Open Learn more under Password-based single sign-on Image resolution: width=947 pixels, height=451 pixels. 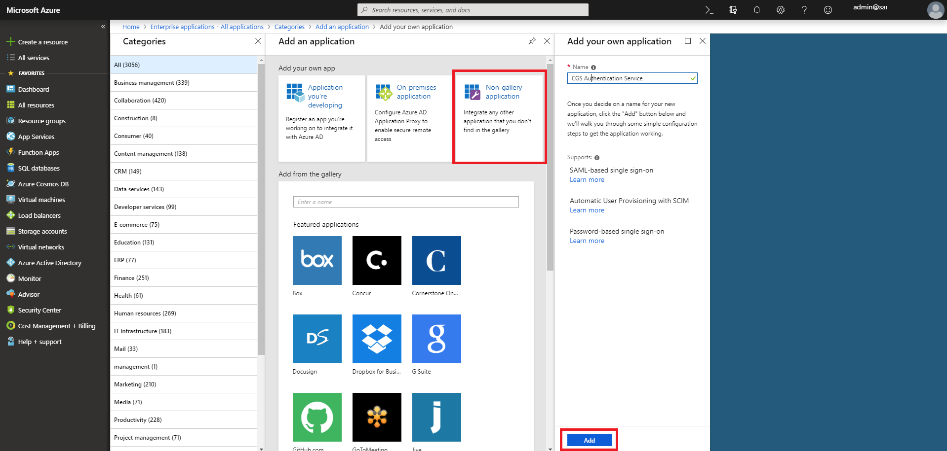click(587, 241)
